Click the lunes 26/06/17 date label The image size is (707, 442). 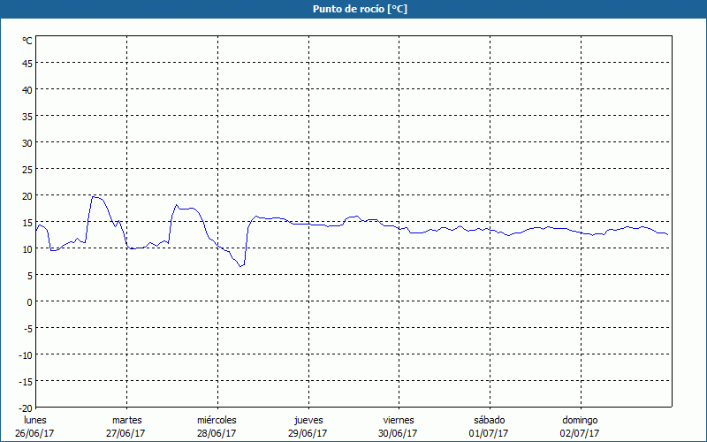(x=34, y=427)
